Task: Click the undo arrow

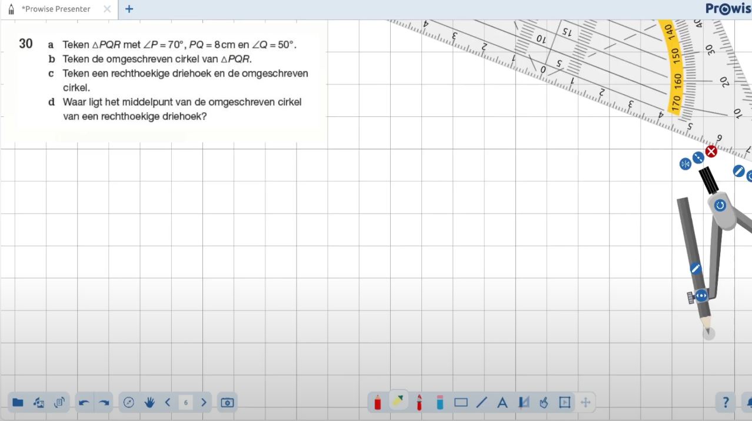Action: [x=84, y=403]
